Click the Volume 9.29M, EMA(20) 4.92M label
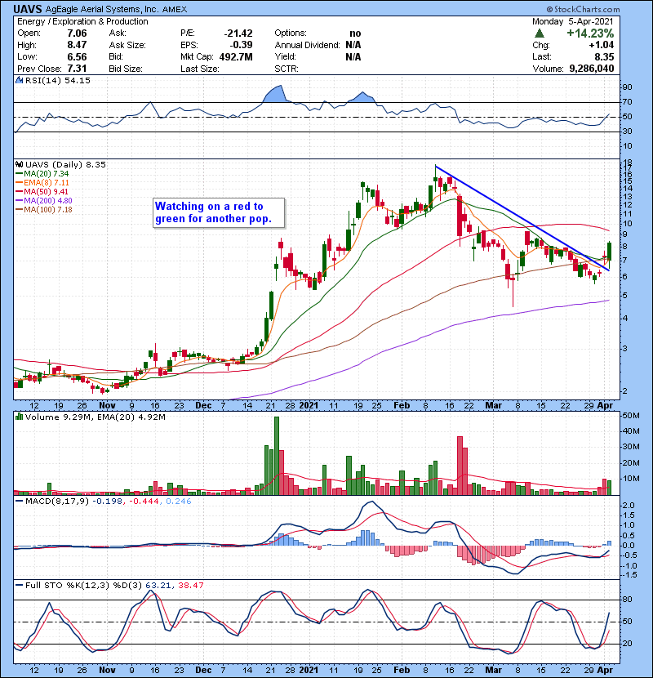653x678 pixels. pos(95,417)
